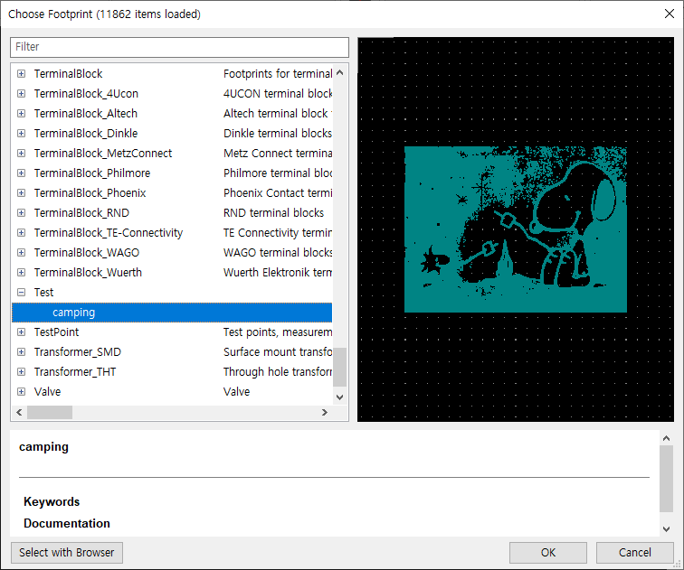684x570 pixels.
Task: Expand the Valve library
Action: click(21, 392)
